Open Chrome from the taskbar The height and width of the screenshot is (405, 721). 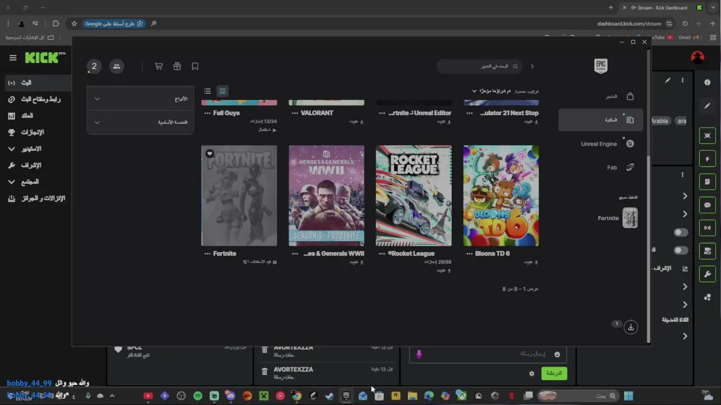tap(296, 396)
